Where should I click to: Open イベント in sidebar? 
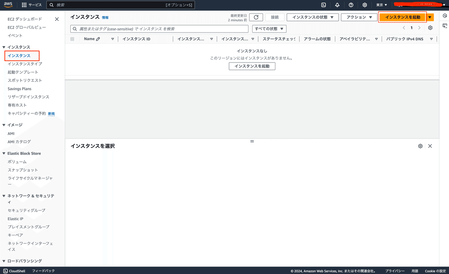[15, 36]
